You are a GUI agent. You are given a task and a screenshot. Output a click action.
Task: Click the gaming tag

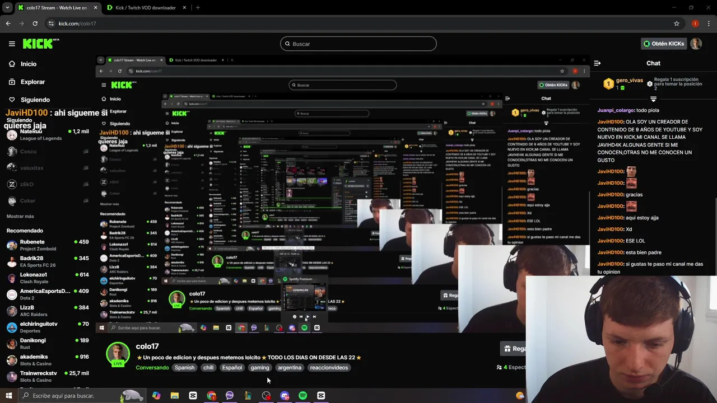(x=260, y=368)
